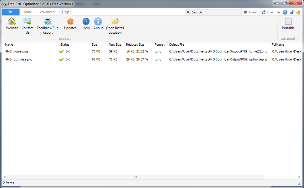Click into the Search input field
The width and height of the screenshot is (304, 188).
point(213,12)
